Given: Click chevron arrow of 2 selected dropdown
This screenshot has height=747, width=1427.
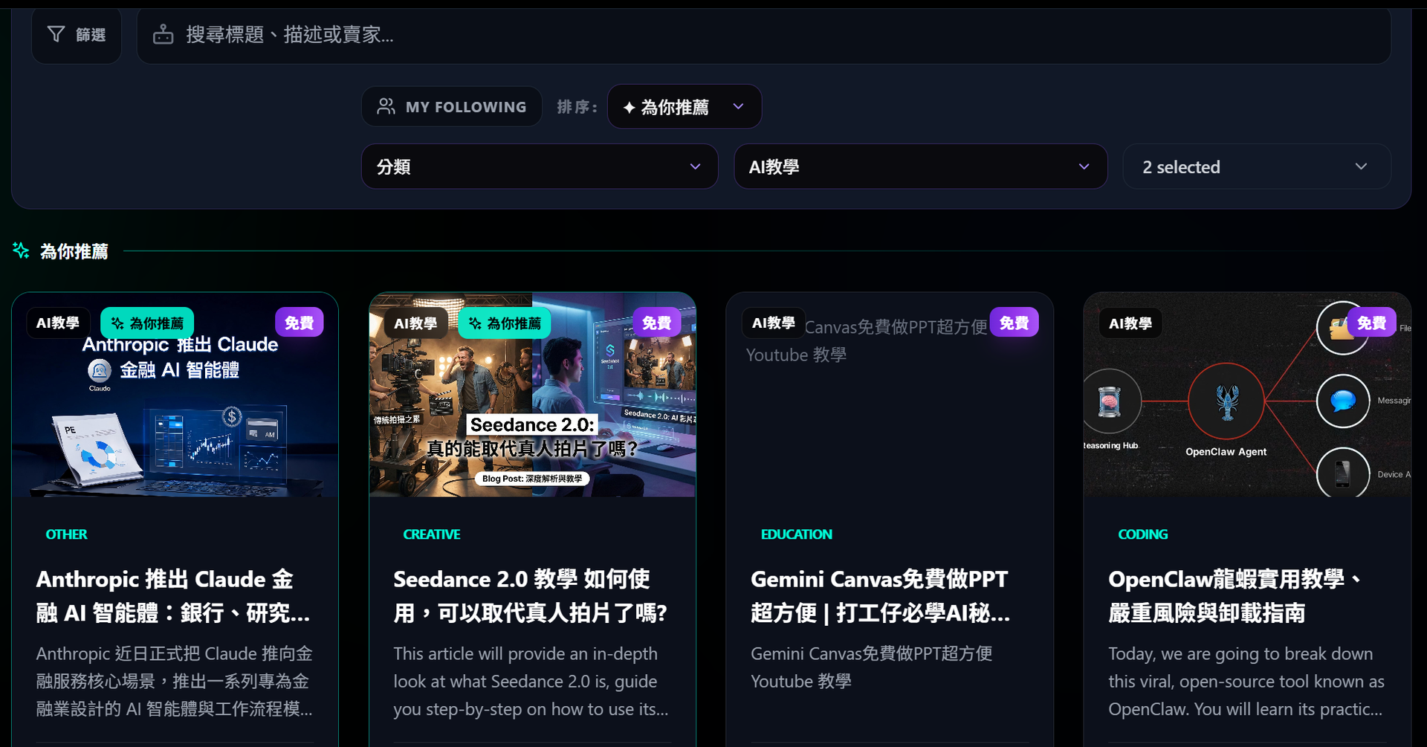Looking at the screenshot, I should 1361,166.
